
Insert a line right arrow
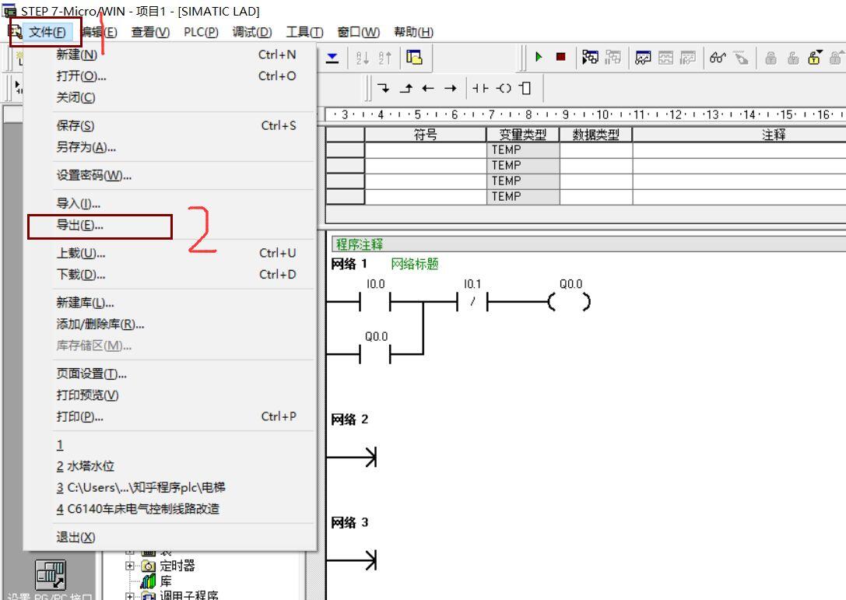point(450,88)
